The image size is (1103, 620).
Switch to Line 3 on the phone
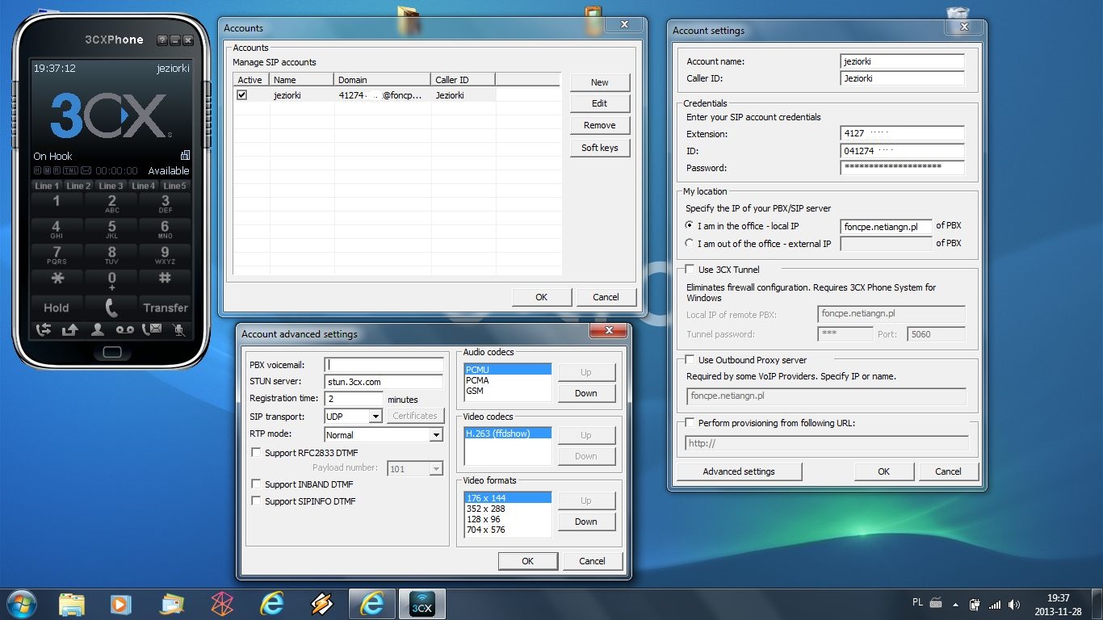coord(111,186)
